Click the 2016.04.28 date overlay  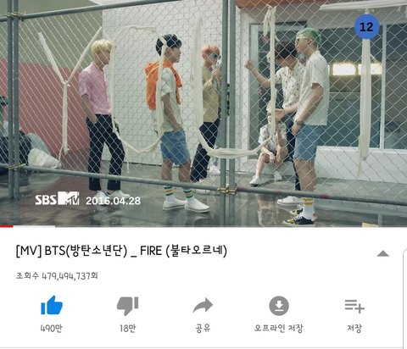[x=113, y=201]
